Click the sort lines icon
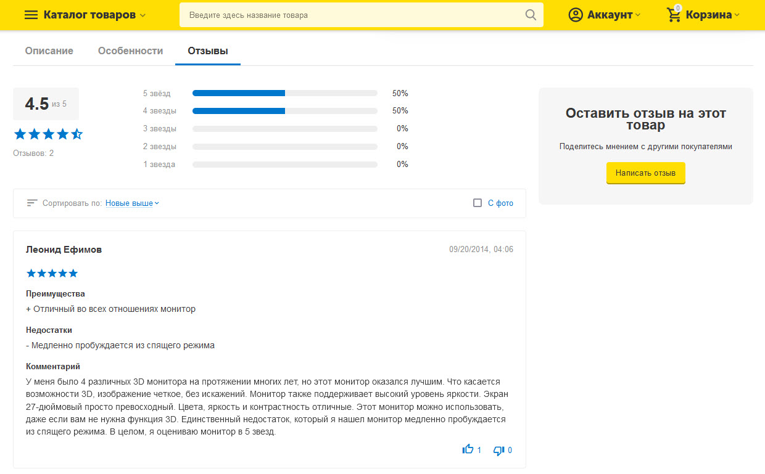The width and height of the screenshot is (765, 474). (x=32, y=203)
